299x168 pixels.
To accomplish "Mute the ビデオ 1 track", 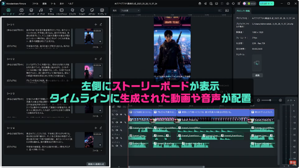I will 117,122.
